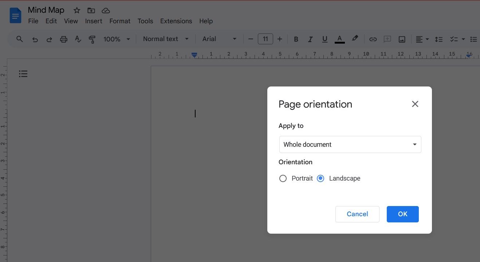Select the Portrait orientation radio button
Image resolution: width=480 pixels, height=262 pixels.
[283, 178]
